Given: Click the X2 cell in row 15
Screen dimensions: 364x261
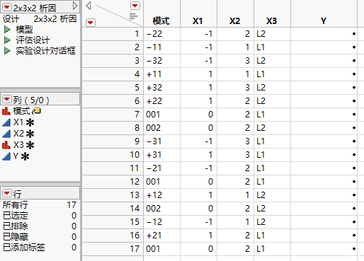Looking at the screenshot, I should pos(235,222).
